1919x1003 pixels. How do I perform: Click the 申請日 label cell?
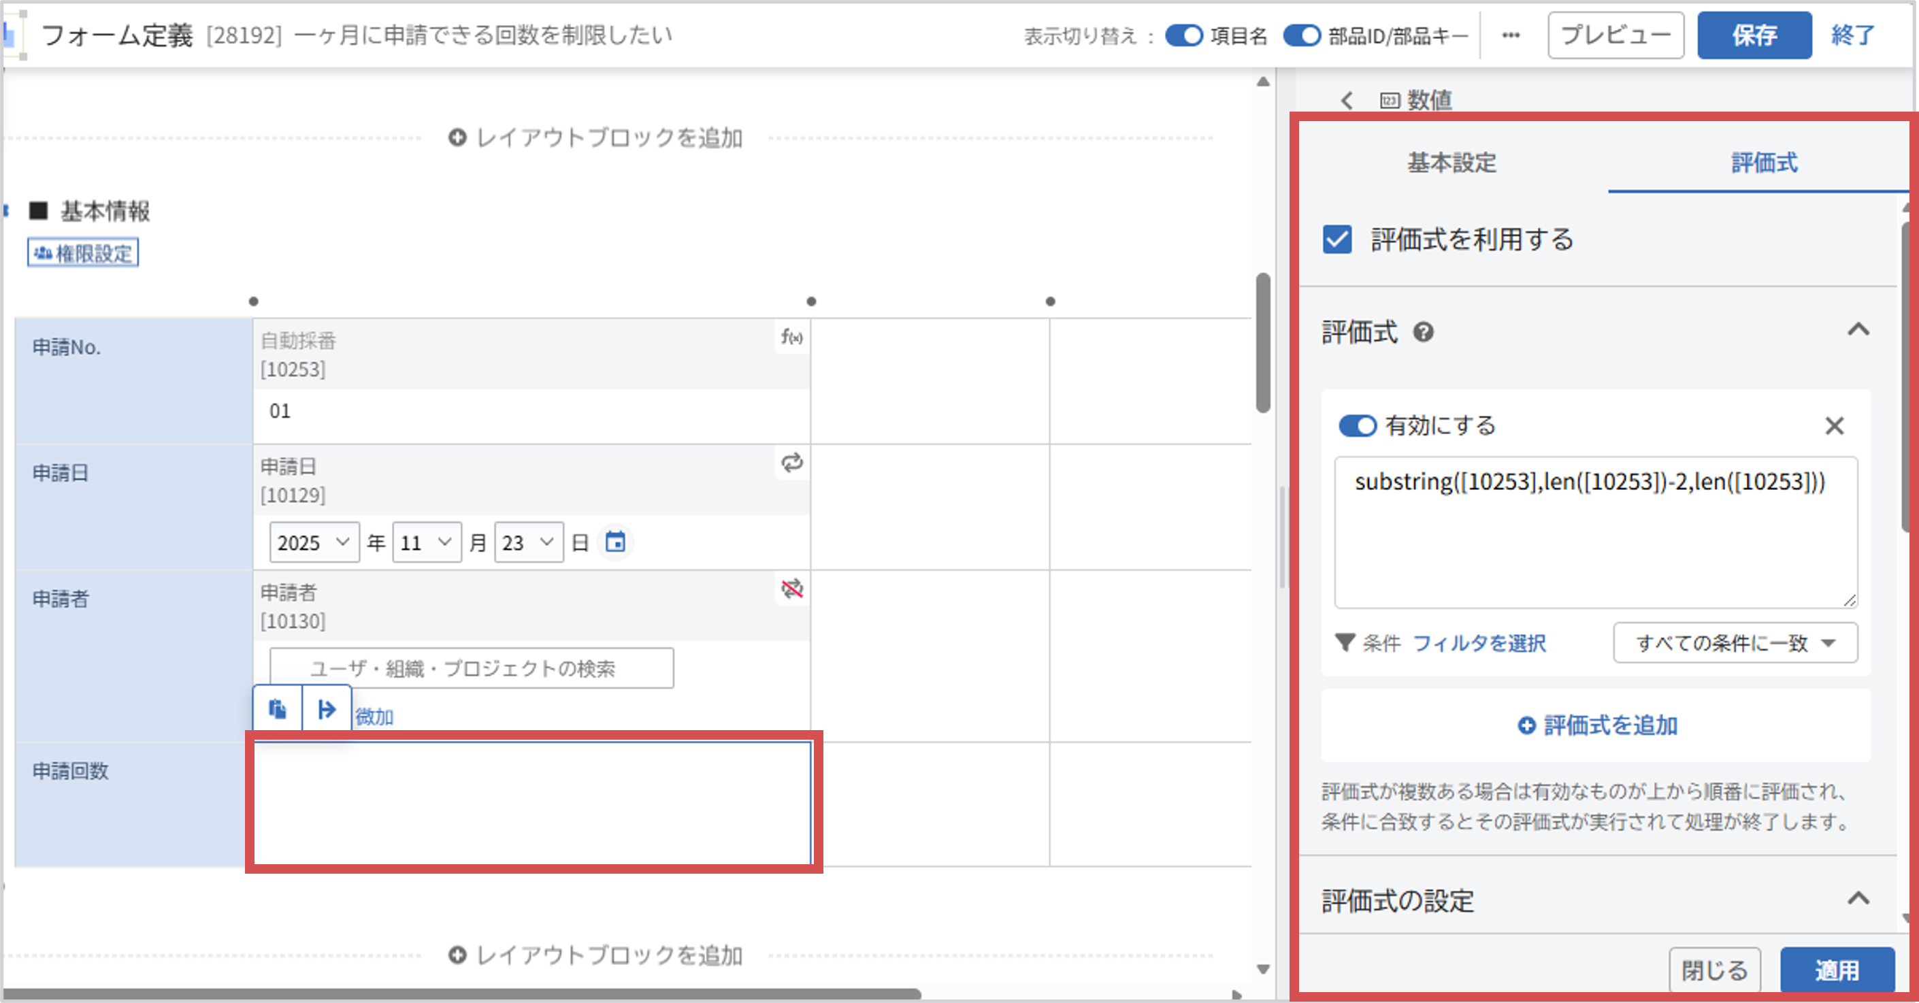click(x=134, y=507)
